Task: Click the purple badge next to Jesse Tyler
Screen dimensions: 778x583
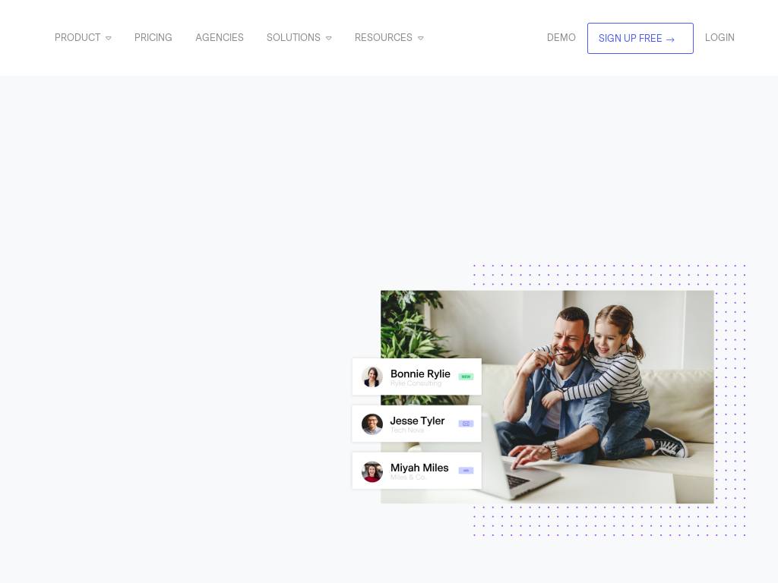Action: tap(466, 424)
